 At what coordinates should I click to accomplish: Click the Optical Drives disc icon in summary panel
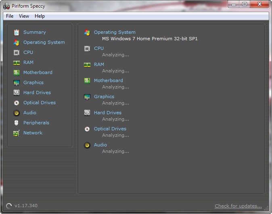(87, 129)
